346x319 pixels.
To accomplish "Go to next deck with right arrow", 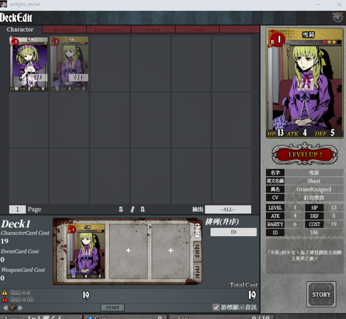I will coord(20,308).
